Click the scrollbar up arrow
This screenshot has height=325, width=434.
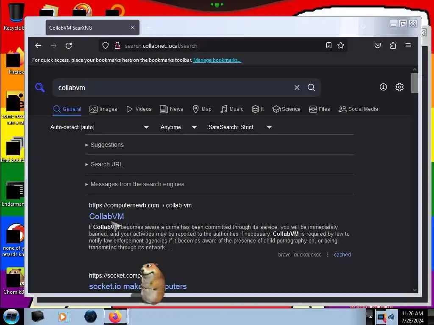coord(415,69)
